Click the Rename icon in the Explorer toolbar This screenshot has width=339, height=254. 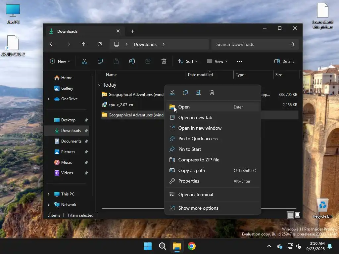click(132, 61)
